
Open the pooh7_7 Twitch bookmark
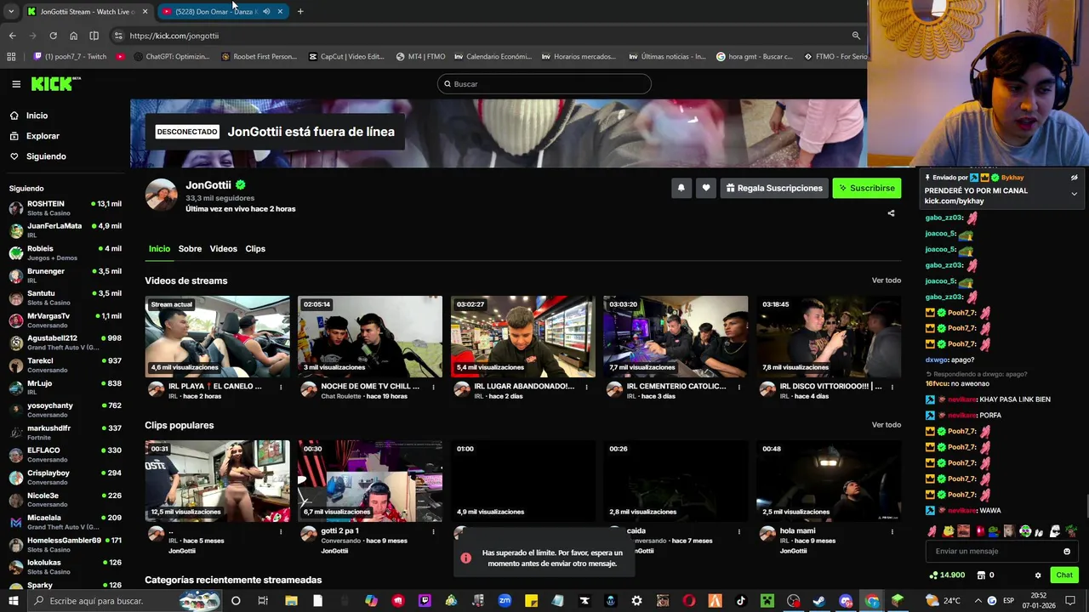pyautogui.click(x=71, y=57)
